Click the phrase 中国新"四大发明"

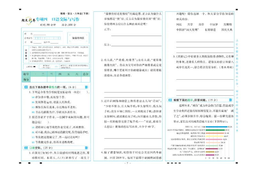188,30
